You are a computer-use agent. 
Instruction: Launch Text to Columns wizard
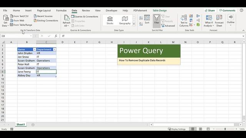184,21
